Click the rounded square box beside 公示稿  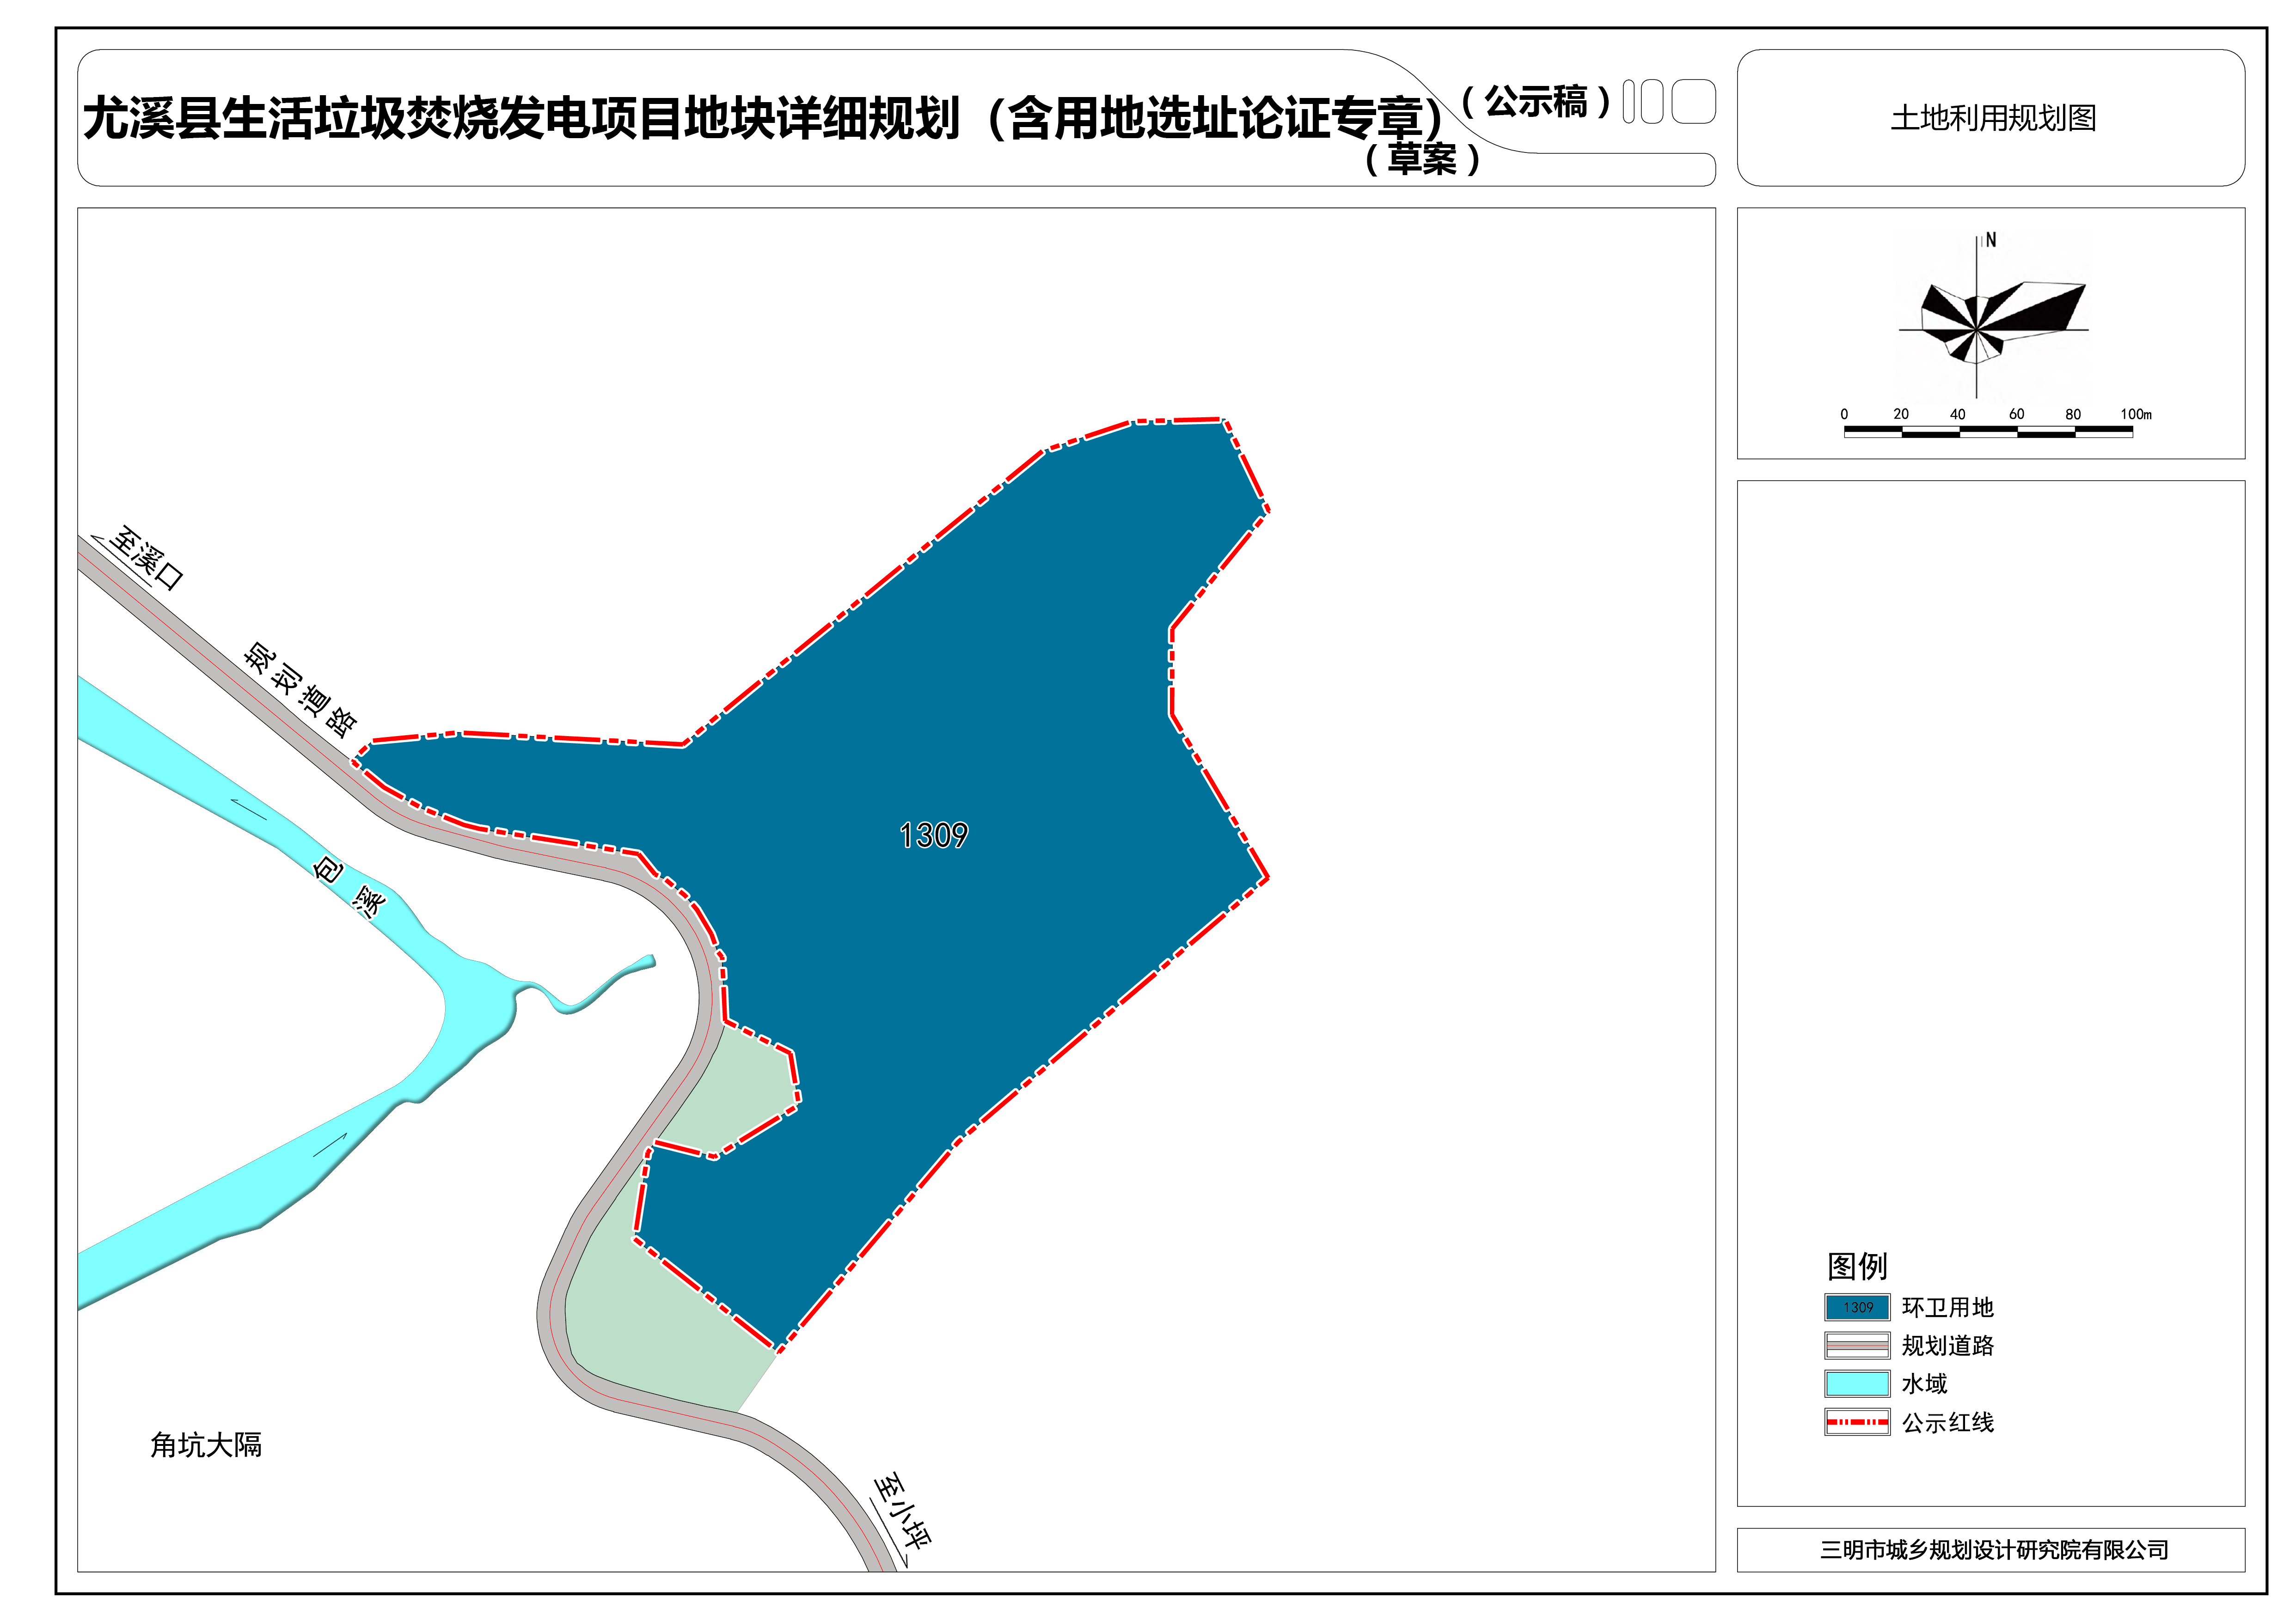[1693, 102]
